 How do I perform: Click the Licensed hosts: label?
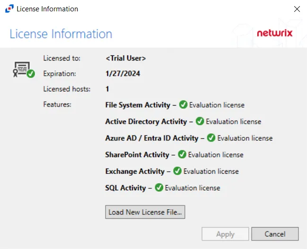[x=67, y=89]
